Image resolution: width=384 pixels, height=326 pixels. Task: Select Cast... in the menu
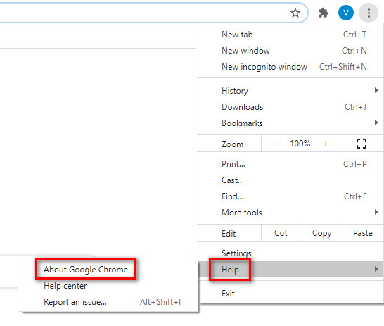coord(290,180)
